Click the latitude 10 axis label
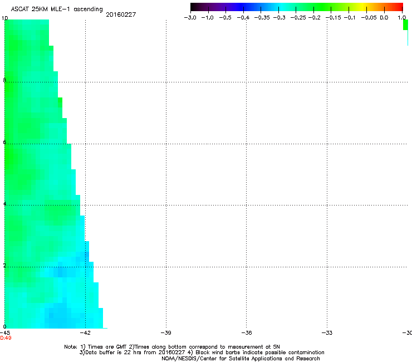Image resolution: width=412 pixels, height=362 pixels. [x=4, y=18]
